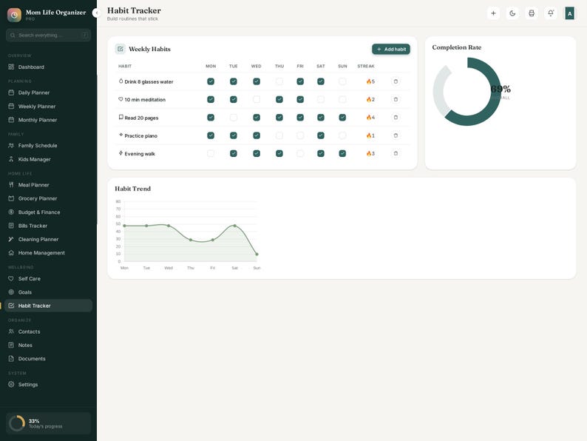
Task: Delete the Evening walk habit
Action: [x=396, y=153]
